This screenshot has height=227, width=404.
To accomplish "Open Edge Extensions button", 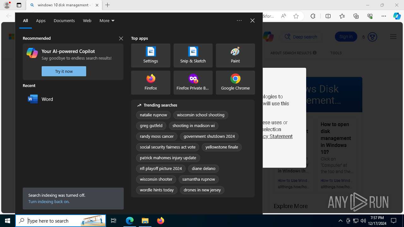I will [x=313, y=16].
